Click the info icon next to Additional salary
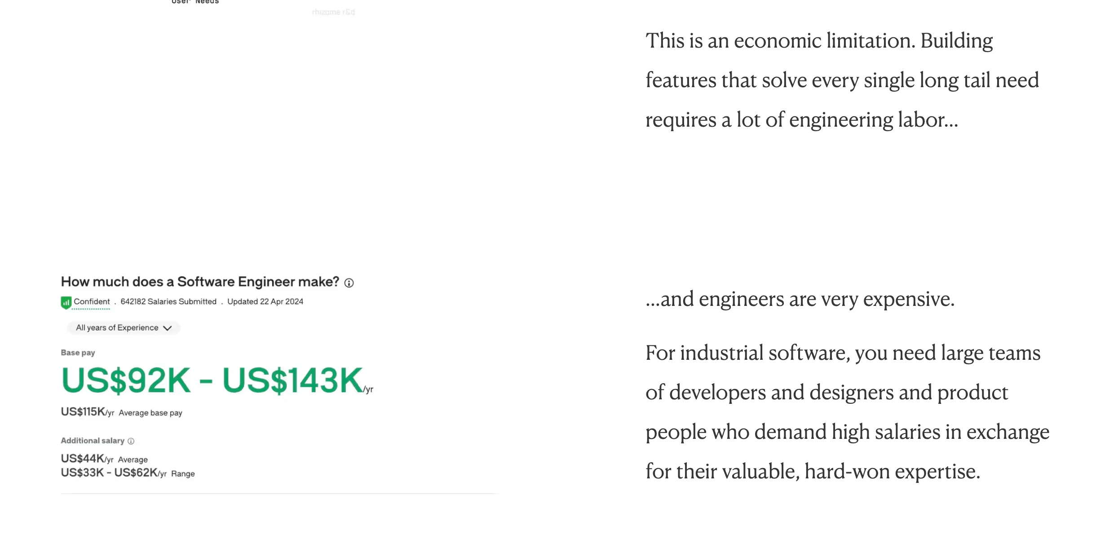The width and height of the screenshot is (1096, 557). coord(131,441)
